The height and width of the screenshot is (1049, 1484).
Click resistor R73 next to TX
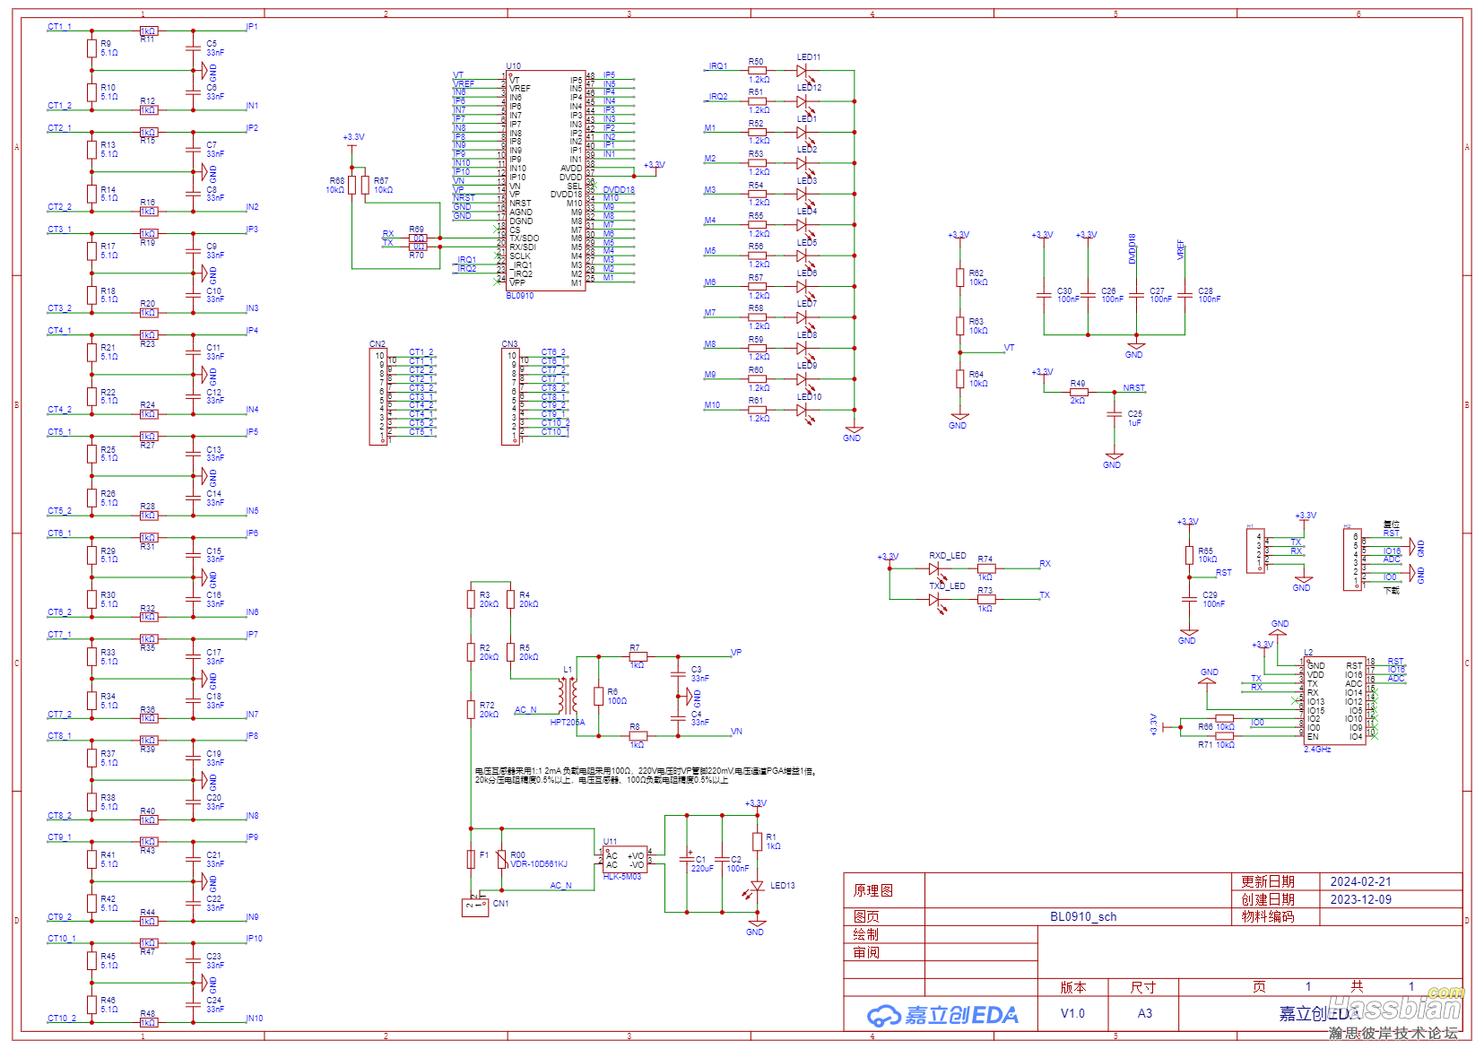pos(985,599)
